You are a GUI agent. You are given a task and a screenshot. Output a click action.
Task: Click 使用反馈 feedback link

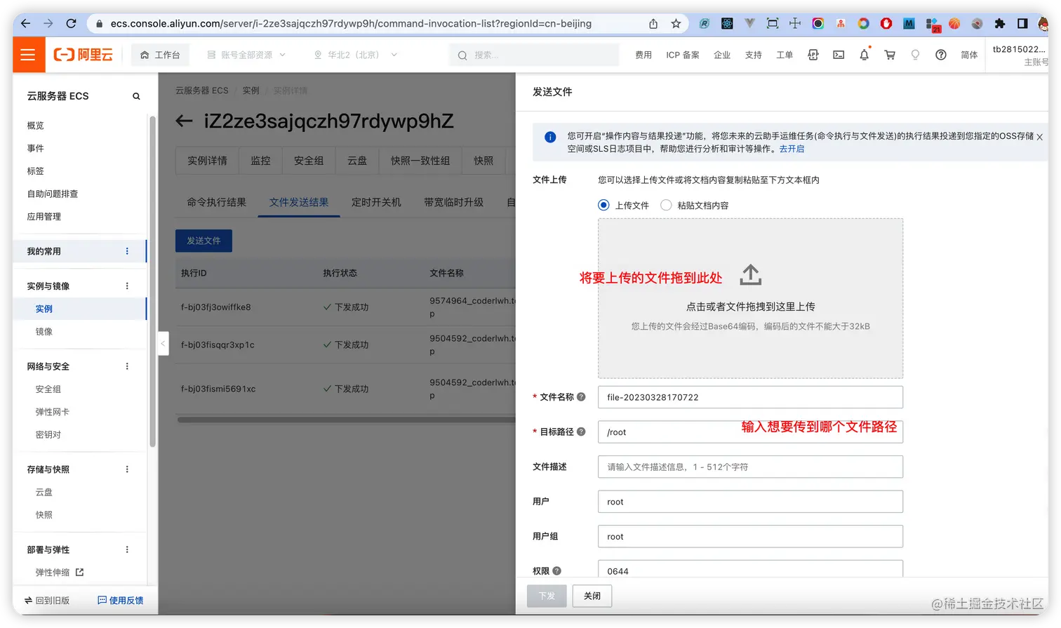pyautogui.click(x=121, y=601)
